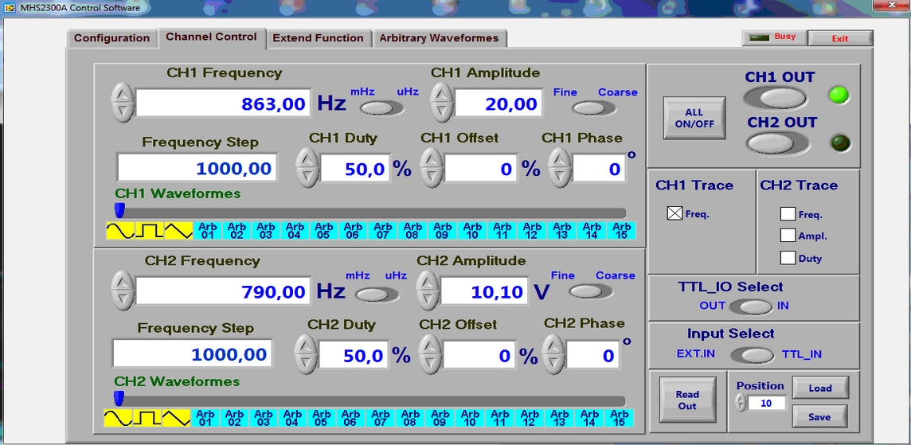Click CH2 Amplitude stepper arrows
This screenshot has width=911, height=445.
point(427,290)
